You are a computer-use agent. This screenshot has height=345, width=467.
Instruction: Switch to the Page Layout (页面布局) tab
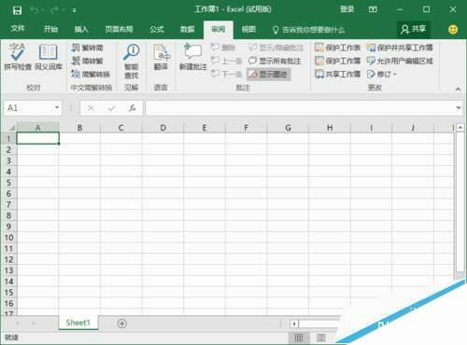(x=119, y=29)
